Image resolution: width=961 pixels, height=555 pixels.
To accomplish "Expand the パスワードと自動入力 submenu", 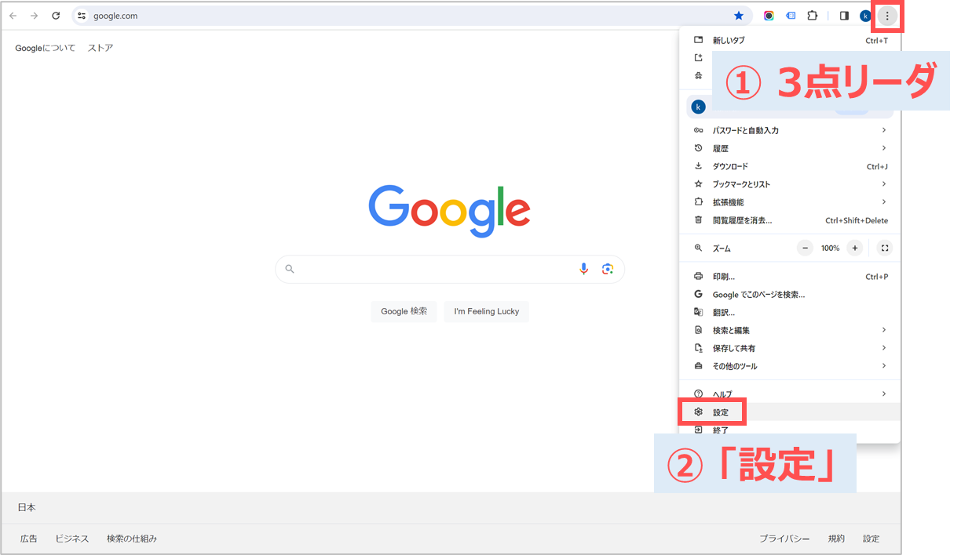I will [790, 130].
